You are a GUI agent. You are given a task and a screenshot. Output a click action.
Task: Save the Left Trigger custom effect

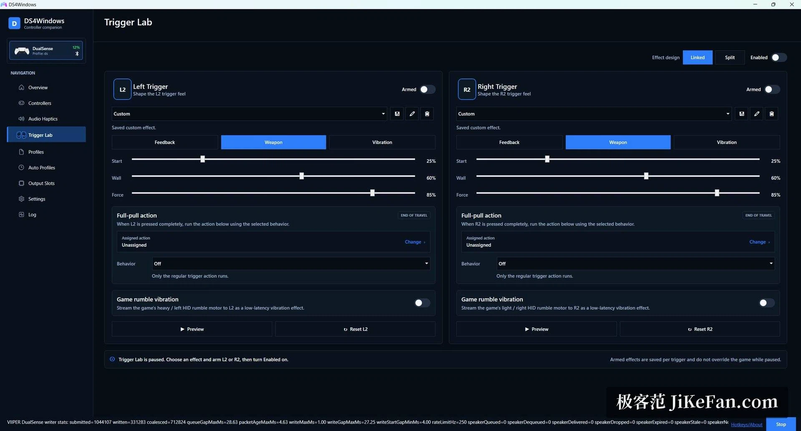(397, 113)
